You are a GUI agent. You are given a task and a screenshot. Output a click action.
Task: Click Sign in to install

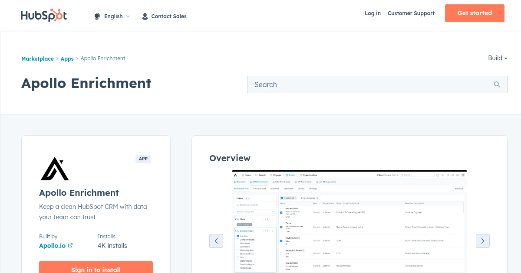coord(96,269)
